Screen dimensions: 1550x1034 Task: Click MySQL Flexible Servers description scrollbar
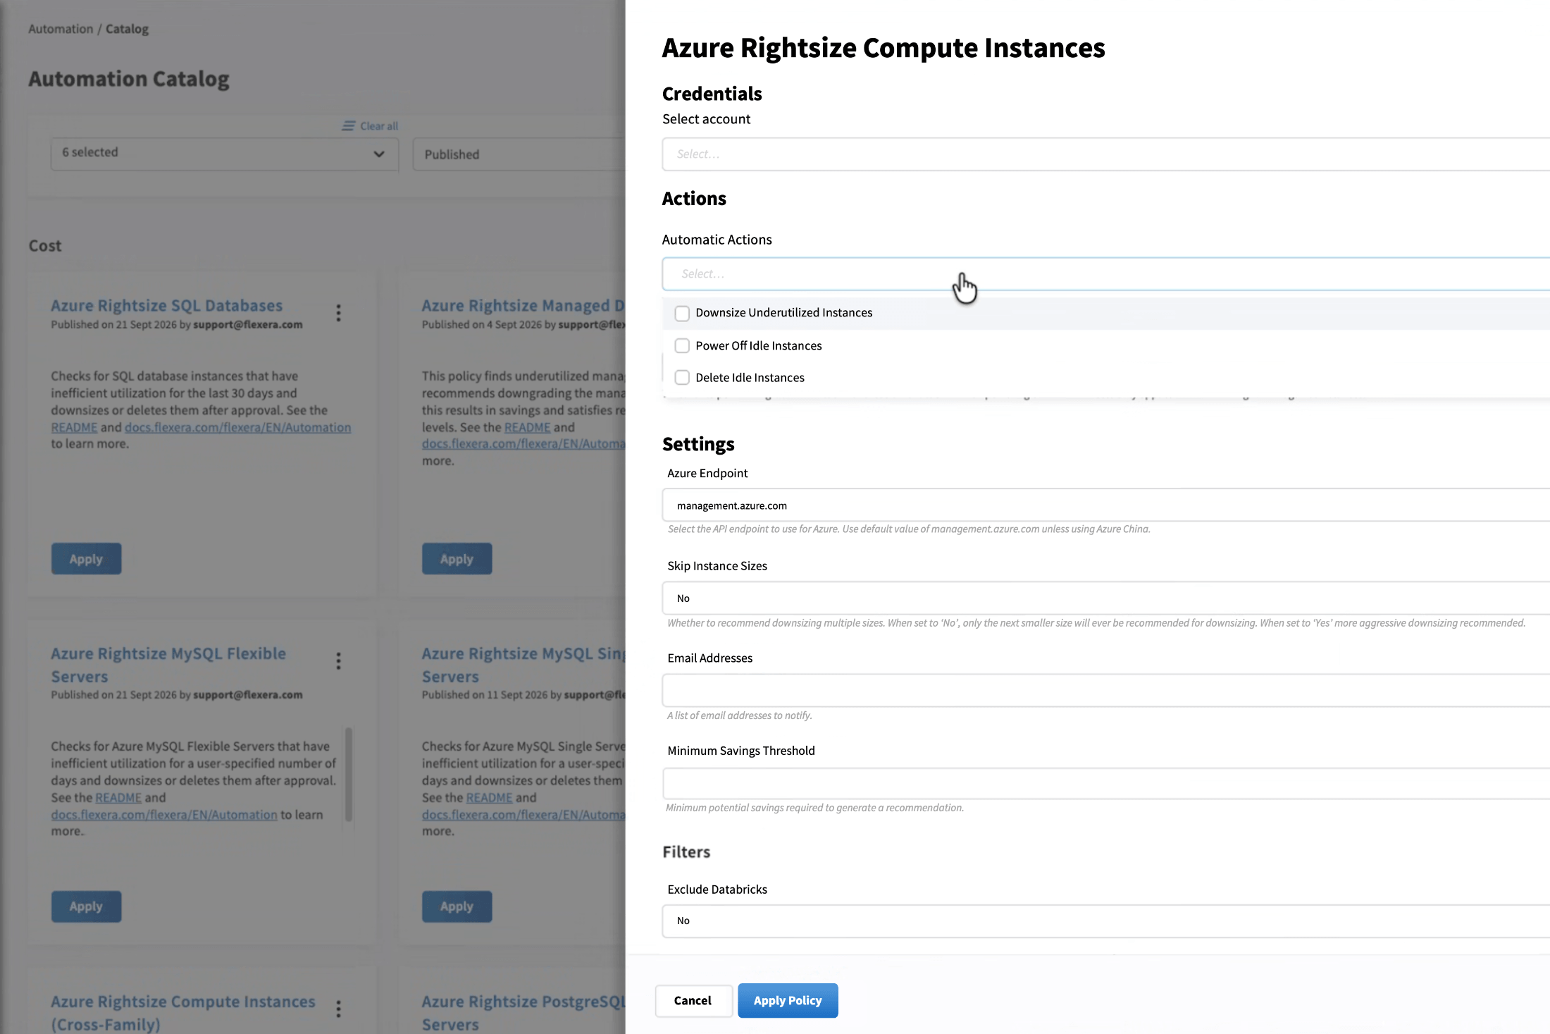(349, 775)
